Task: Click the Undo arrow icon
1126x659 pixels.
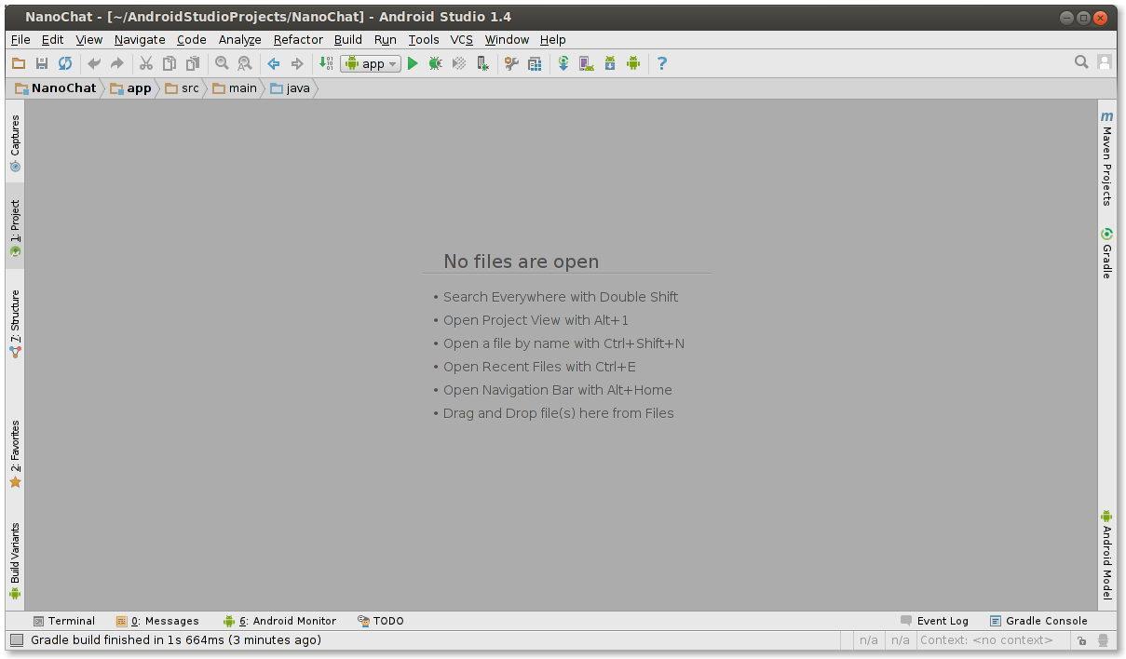Action: [x=93, y=63]
